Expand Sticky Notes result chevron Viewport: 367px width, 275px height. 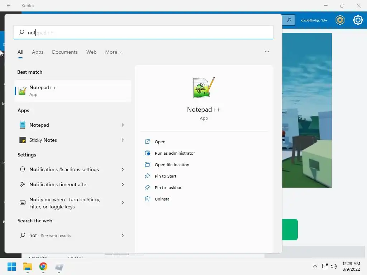click(x=123, y=140)
